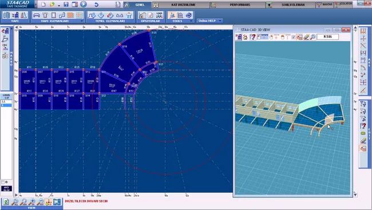Click the third icon in OPSIYONLAR group
Viewport: 372px width, 210px height.
pos(160,15)
